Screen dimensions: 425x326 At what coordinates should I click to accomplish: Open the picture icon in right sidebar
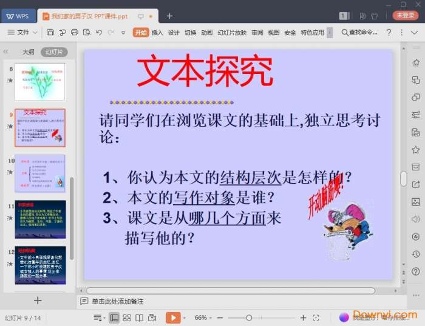tap(415, 202)
